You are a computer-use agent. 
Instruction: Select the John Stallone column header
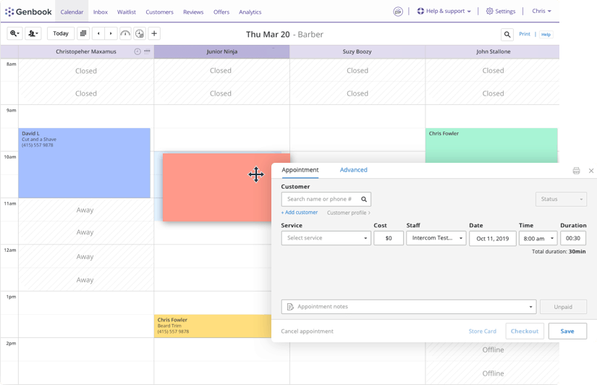pos(492,51)
